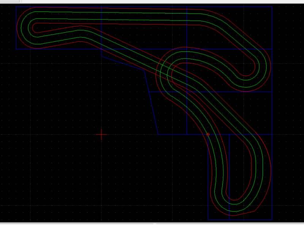Click blue corner where the shallow diagonal begins

click(x=101, y=56)
